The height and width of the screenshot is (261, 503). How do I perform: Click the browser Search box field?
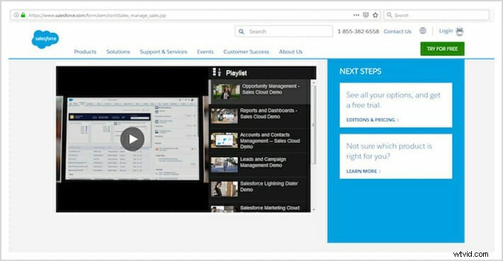point(436,15)
